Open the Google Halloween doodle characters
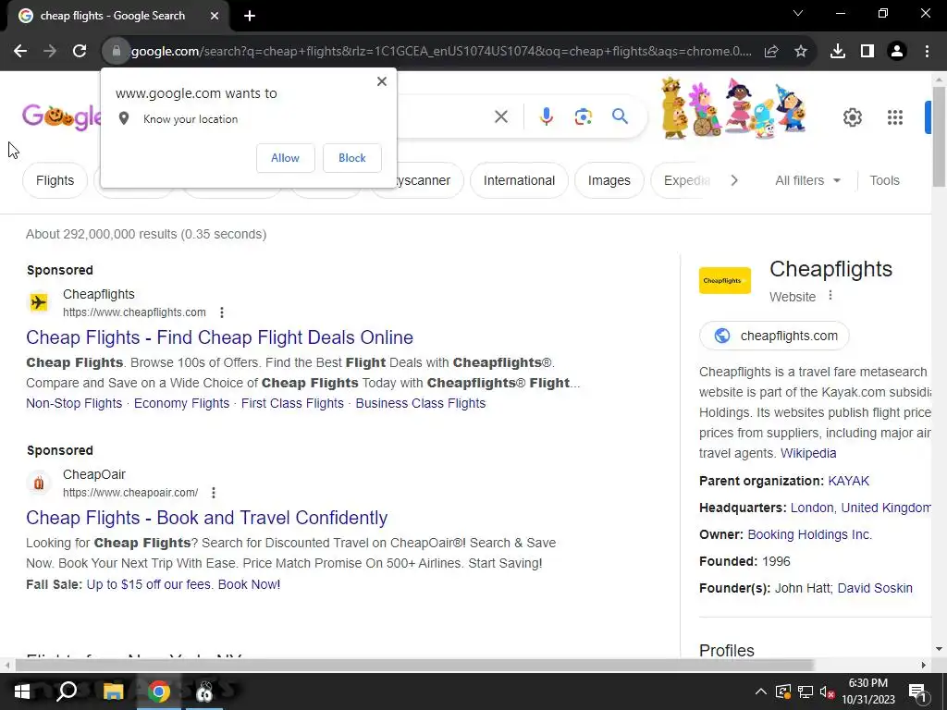Screen dimensions: 947x710 click(x=733, y=109)
